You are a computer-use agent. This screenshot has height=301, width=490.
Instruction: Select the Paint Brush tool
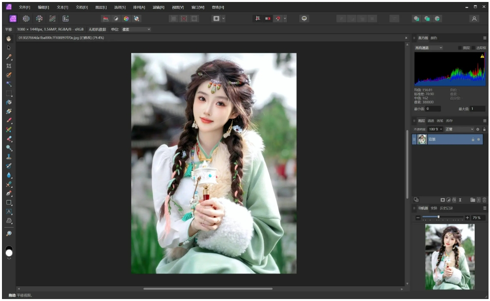click(9, 120)
